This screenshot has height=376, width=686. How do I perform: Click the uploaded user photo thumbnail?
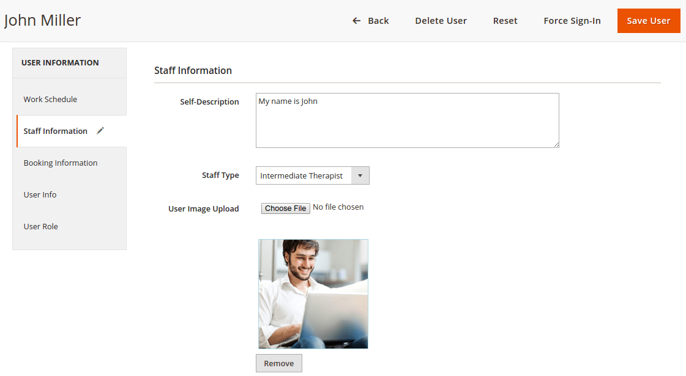pos(313,294)
